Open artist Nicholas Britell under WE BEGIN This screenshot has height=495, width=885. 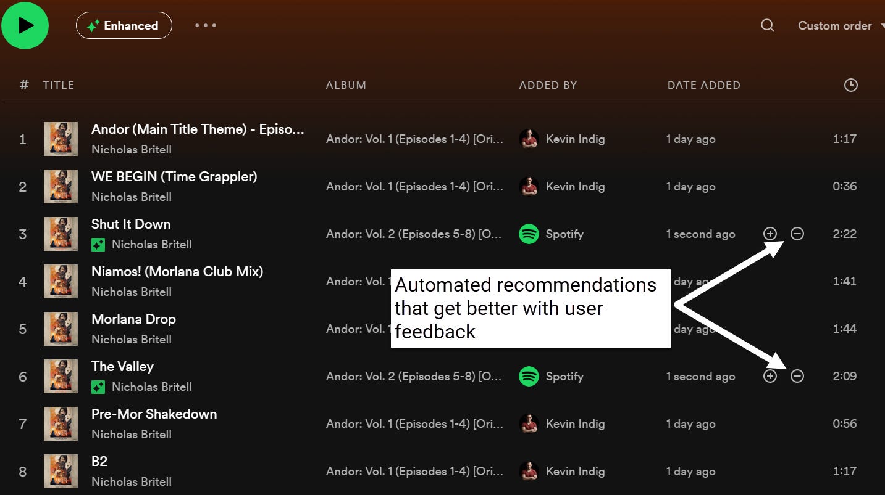tap(132, 197)
